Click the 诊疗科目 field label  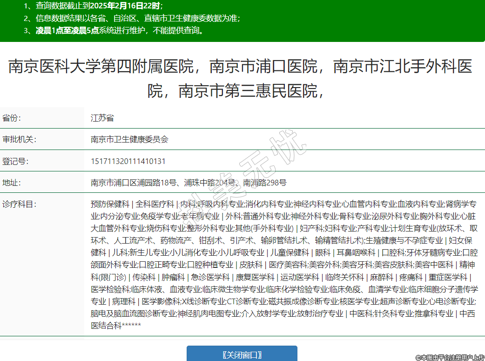coord(19,204)
